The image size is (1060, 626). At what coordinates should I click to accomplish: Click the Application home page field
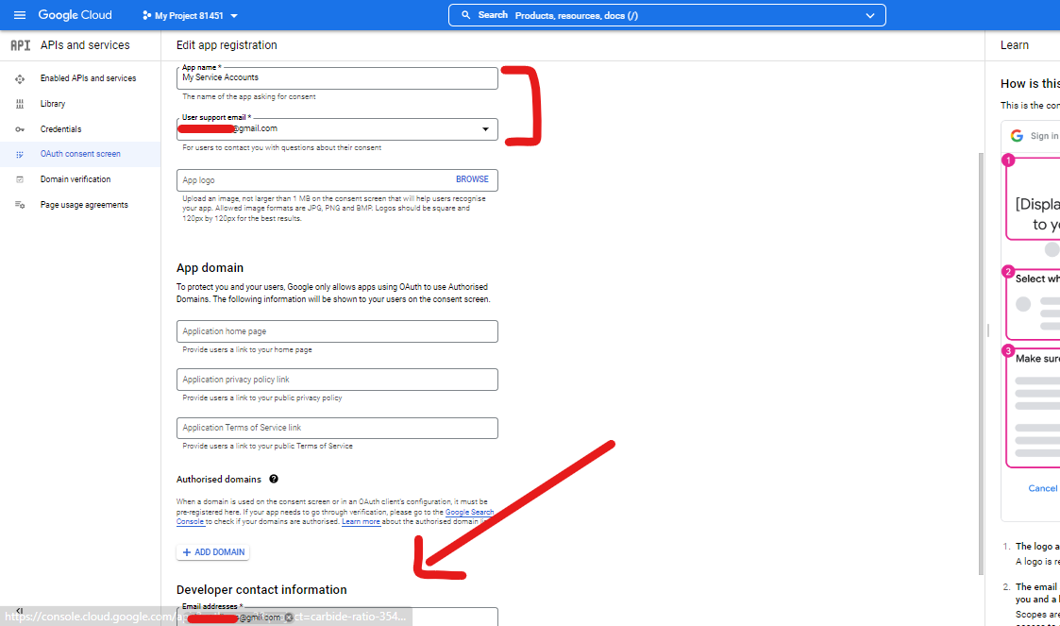pos(337,331)
